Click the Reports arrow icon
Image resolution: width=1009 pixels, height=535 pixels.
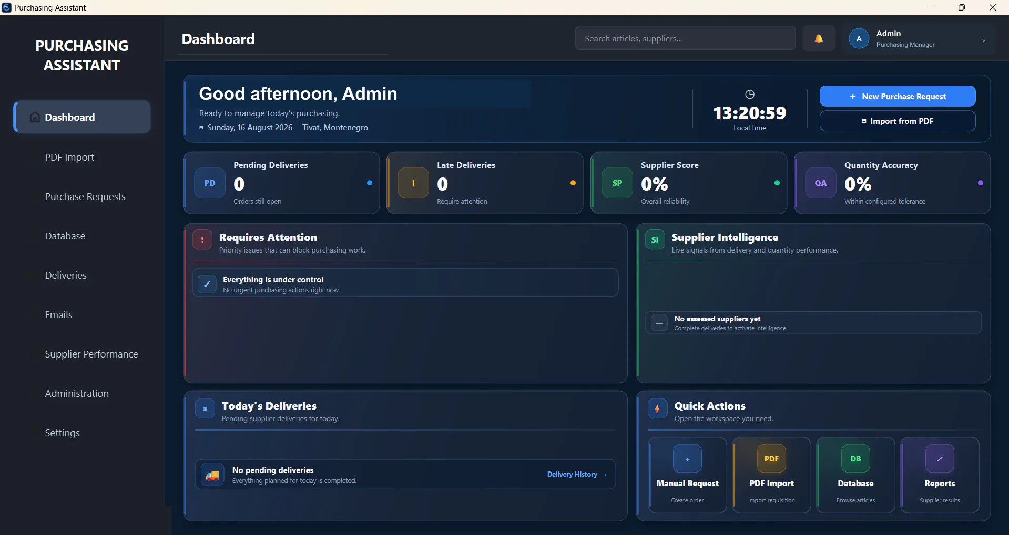pyautogui.click(x=940, y=459)
